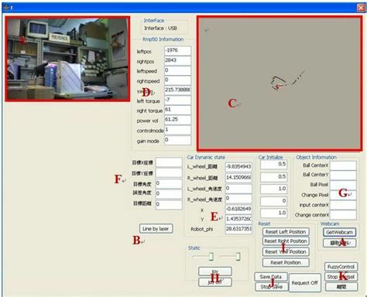Click the right Static slider handle
This screenshot has width=367, height=297.
238,257
